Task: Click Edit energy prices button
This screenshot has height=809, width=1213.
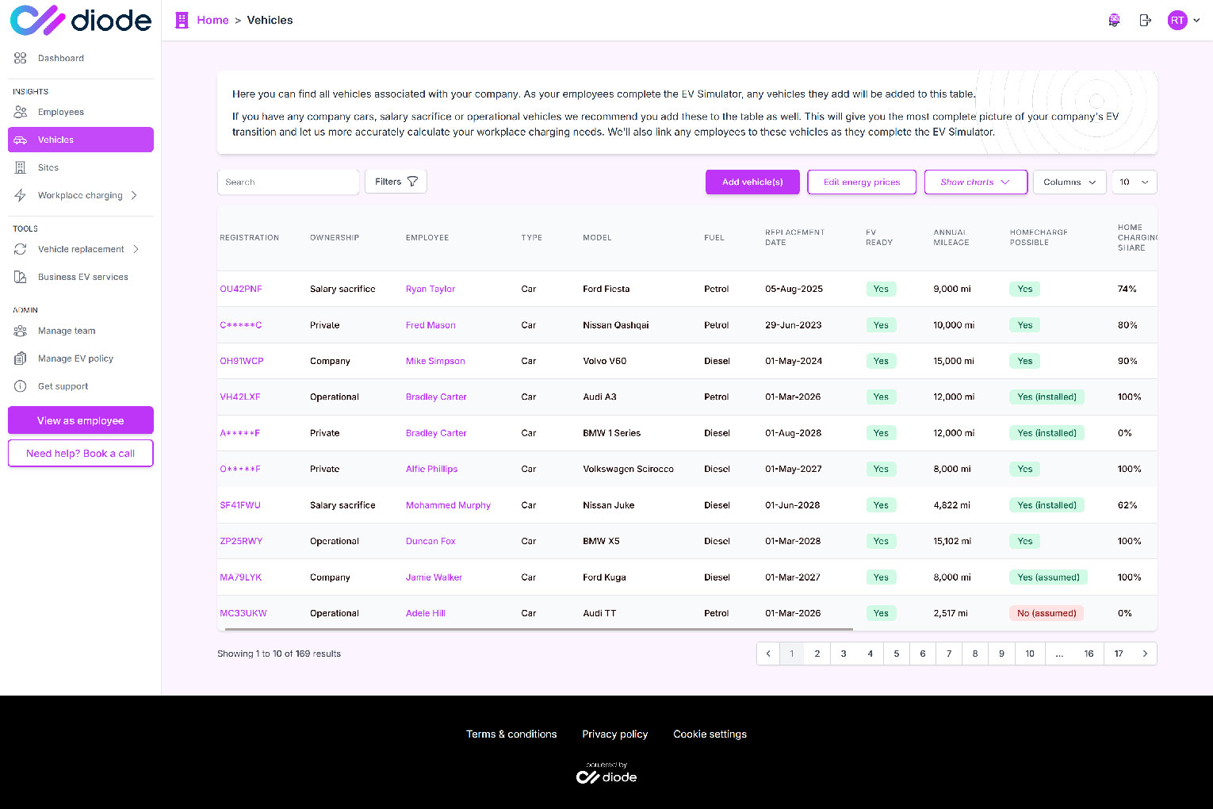Action: tap(862, 182)
